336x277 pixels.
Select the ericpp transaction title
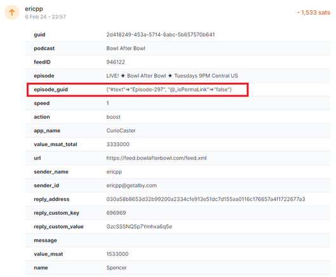point(34,9)
